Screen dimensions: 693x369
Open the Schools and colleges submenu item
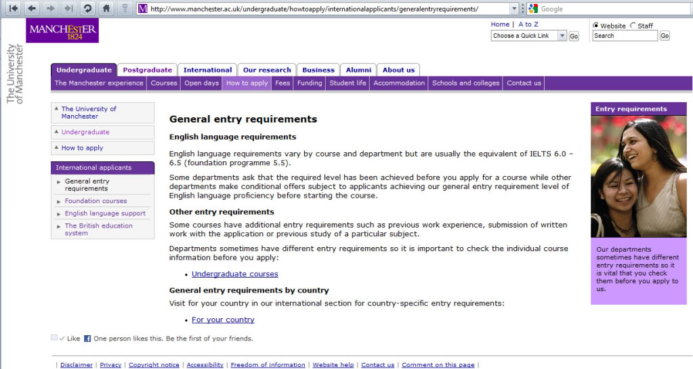point(466,83)
